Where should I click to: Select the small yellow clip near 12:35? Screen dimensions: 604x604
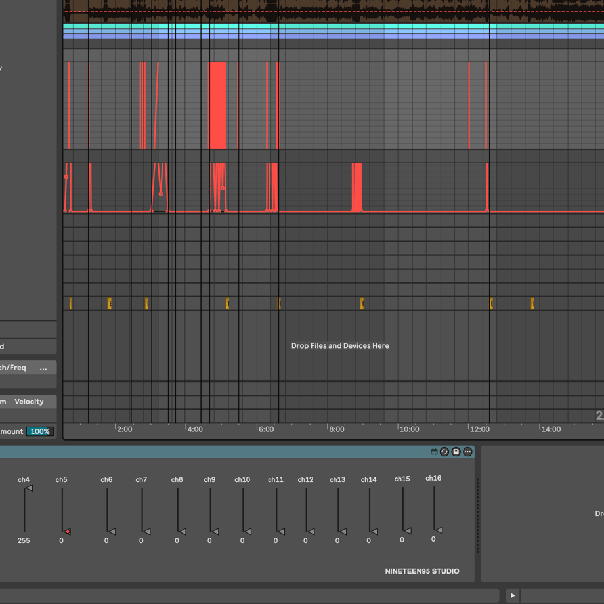point(491,303)
